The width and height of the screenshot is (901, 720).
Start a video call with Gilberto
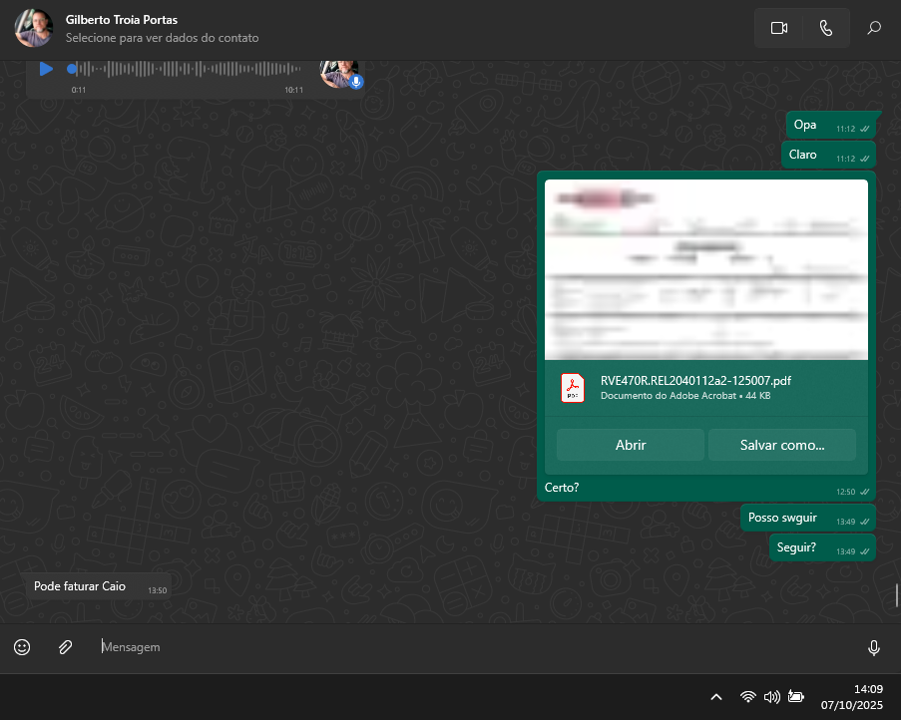click(x=779, y=28)
